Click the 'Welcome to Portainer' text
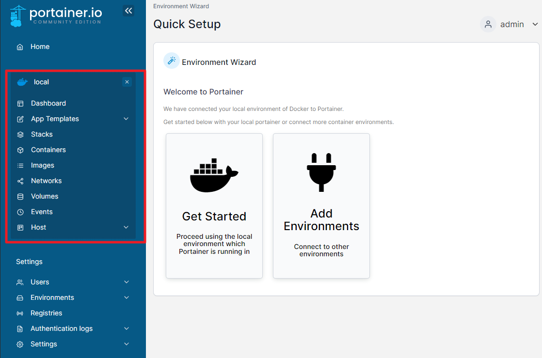 pos(203,92)
